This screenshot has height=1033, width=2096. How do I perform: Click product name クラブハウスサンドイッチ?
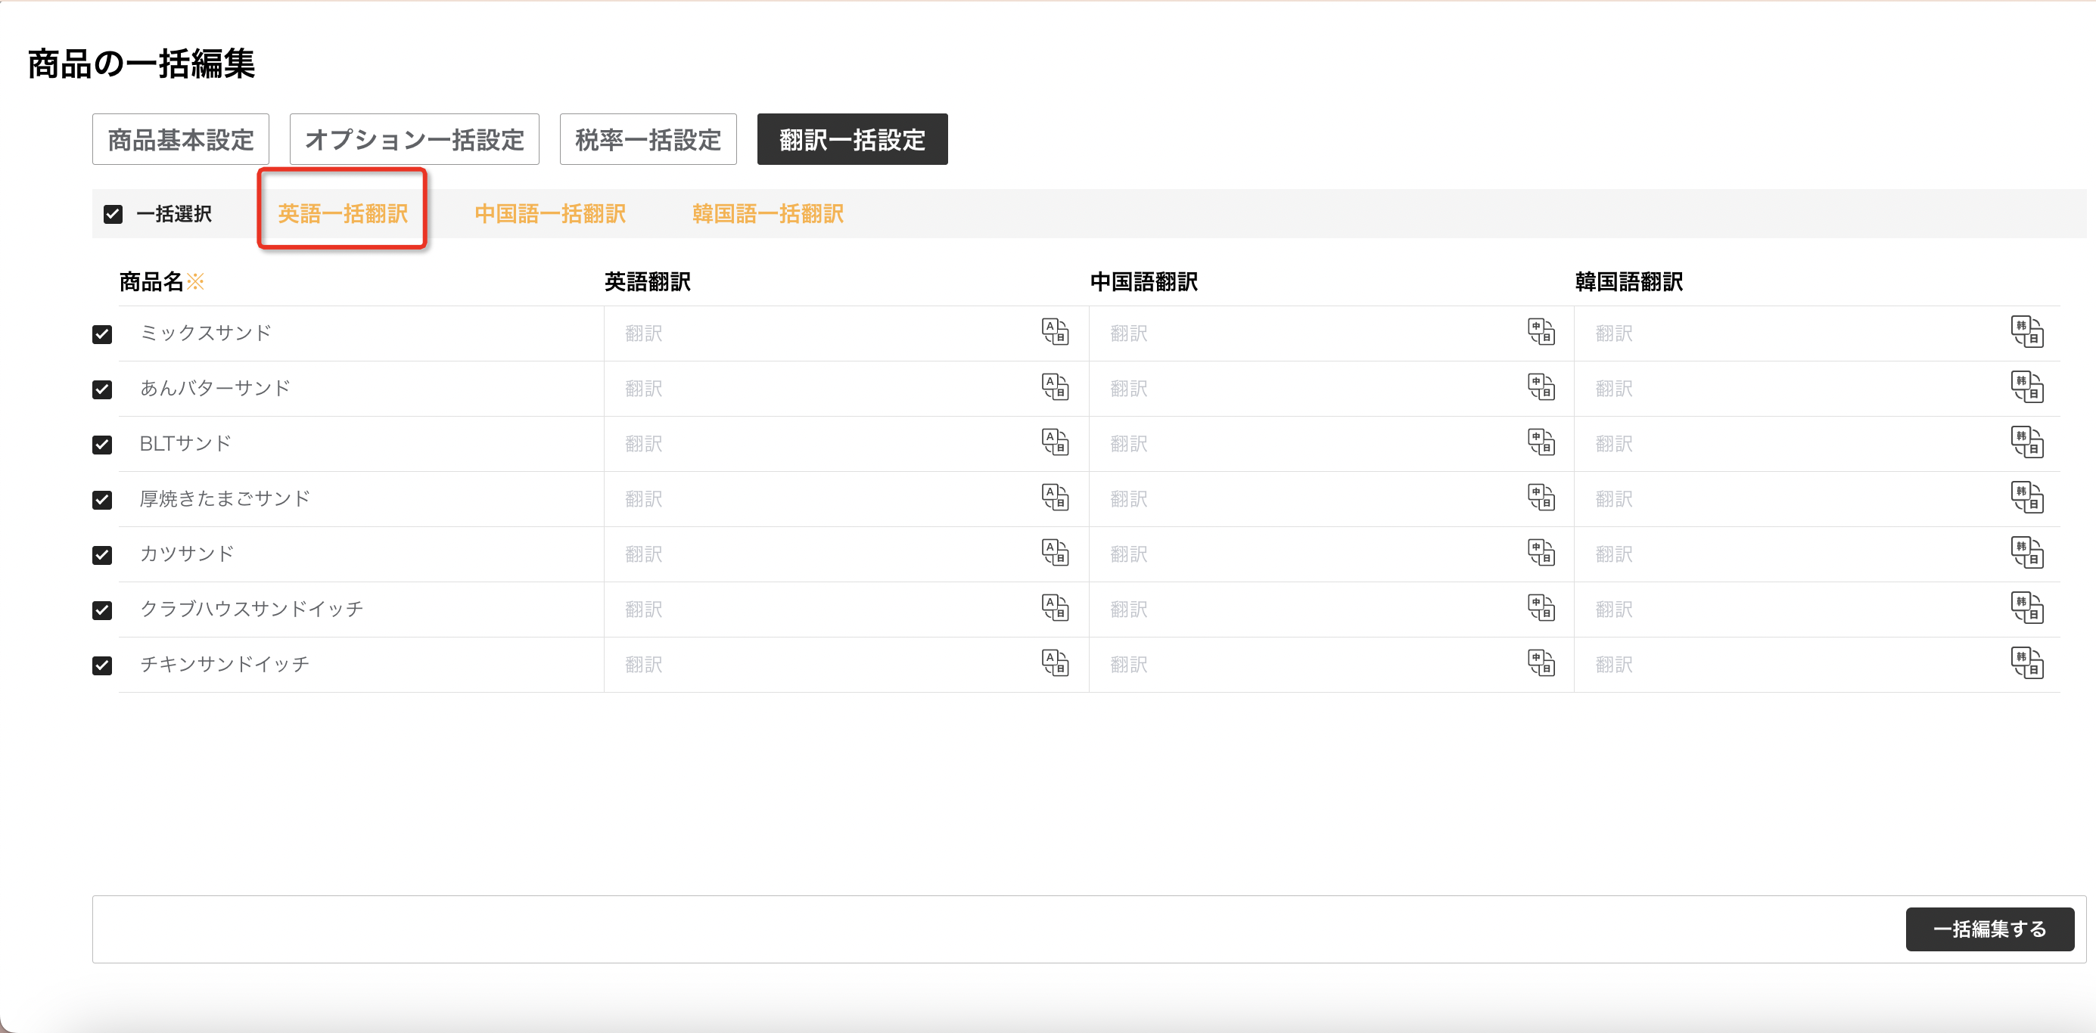251,609
